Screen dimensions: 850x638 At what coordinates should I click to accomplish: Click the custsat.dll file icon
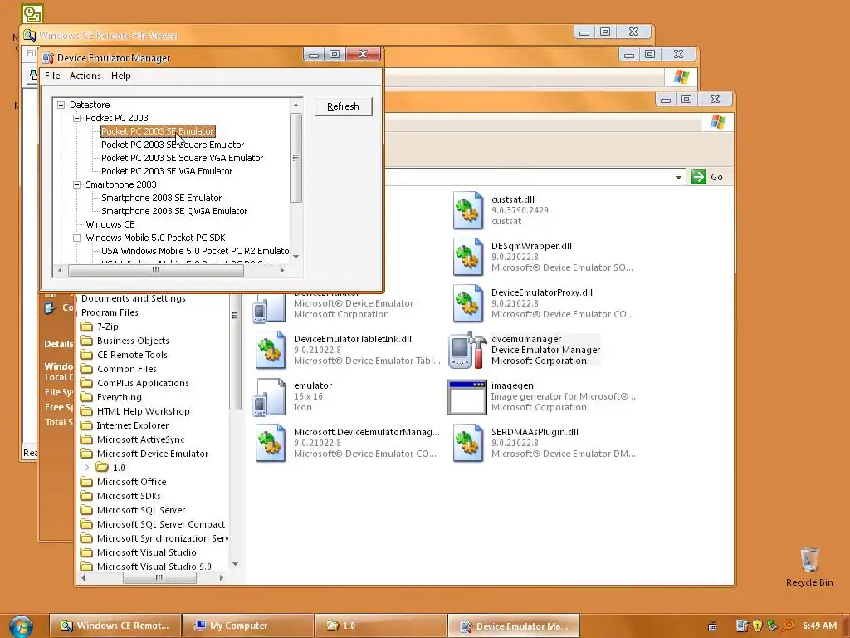pyautogui.click(x=468, y=210)
